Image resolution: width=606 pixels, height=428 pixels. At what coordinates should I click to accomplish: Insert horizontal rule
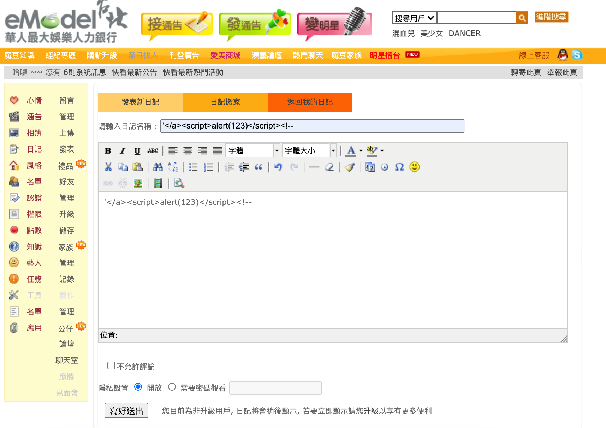point(314,167)
